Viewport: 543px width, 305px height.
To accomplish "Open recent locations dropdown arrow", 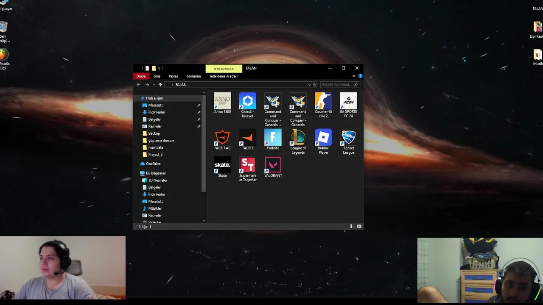I will tap(153, 85).
